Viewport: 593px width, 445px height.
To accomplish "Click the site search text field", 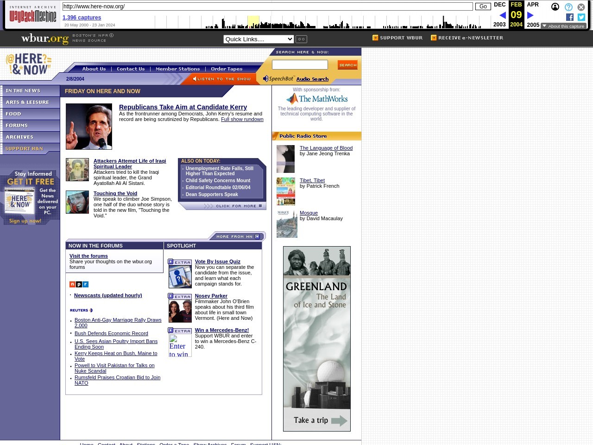I will 300,65.
